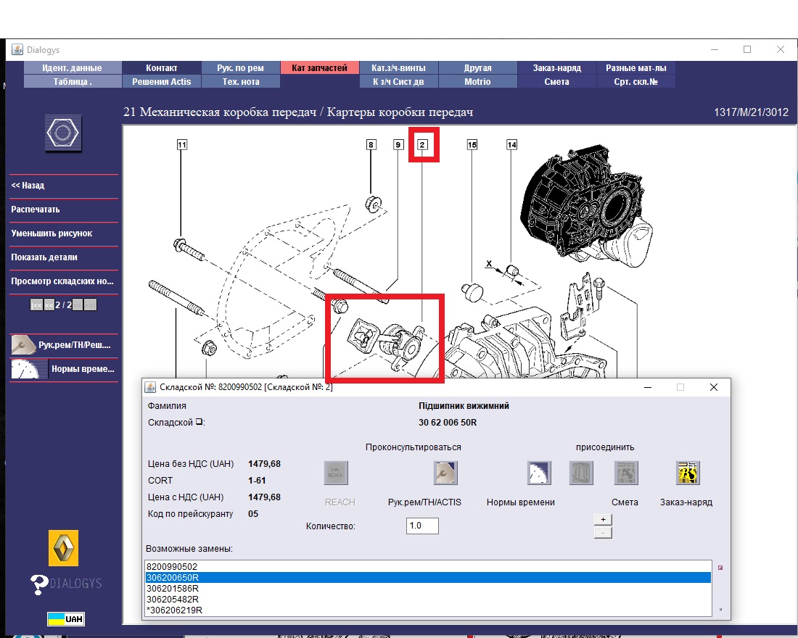Select callout number 8 in the diagram
The width and height of the screenshot is (798, 638).
click(x=371, y=144)
